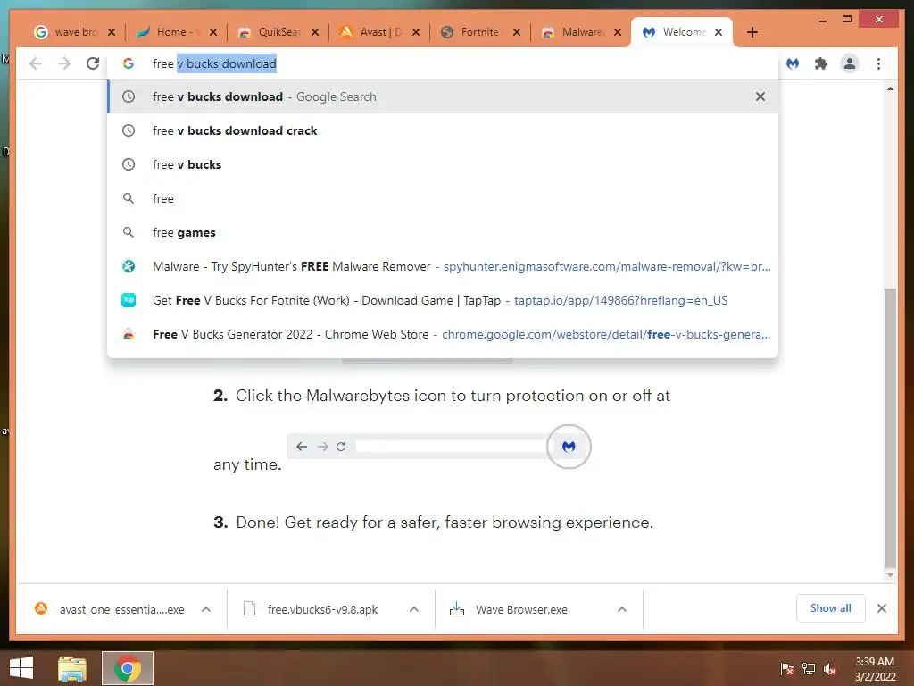Close the Welcome tab

tap(719, 32)
